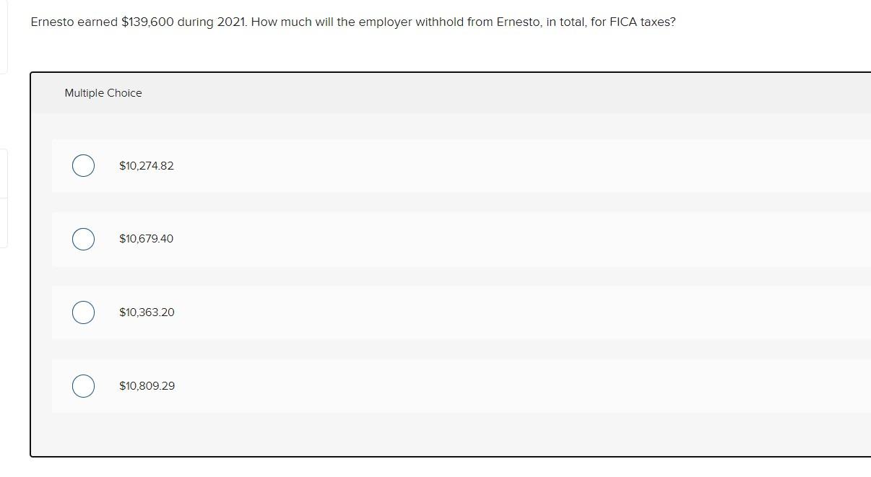Select the first answer choice row
Screen dimensions: 871x477
(361, 165)
